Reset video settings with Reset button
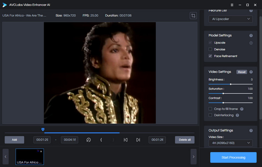Viewport: 262px width, 167px height. click(x=242, y=72)
